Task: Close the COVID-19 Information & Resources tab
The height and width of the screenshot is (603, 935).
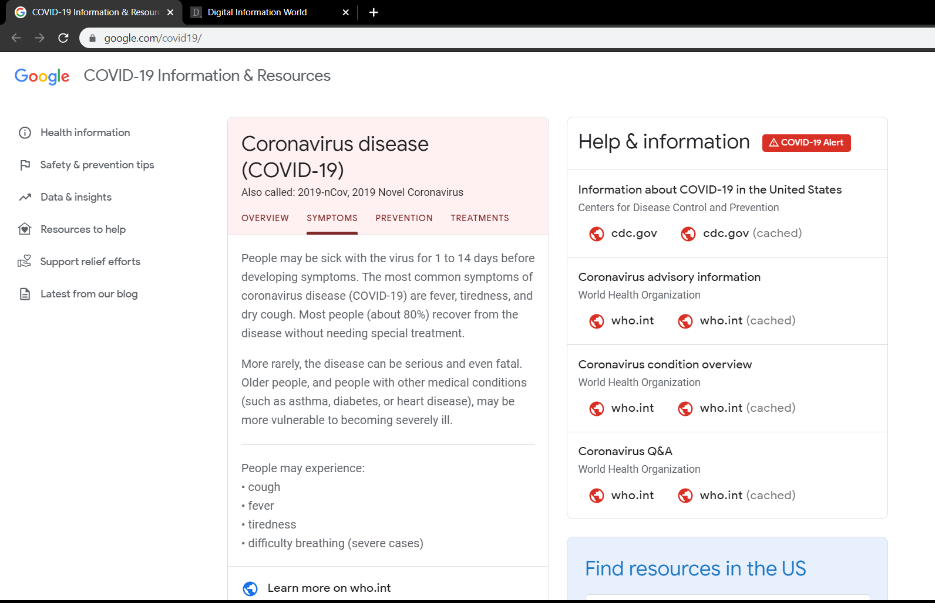Action: coord(170,12)
